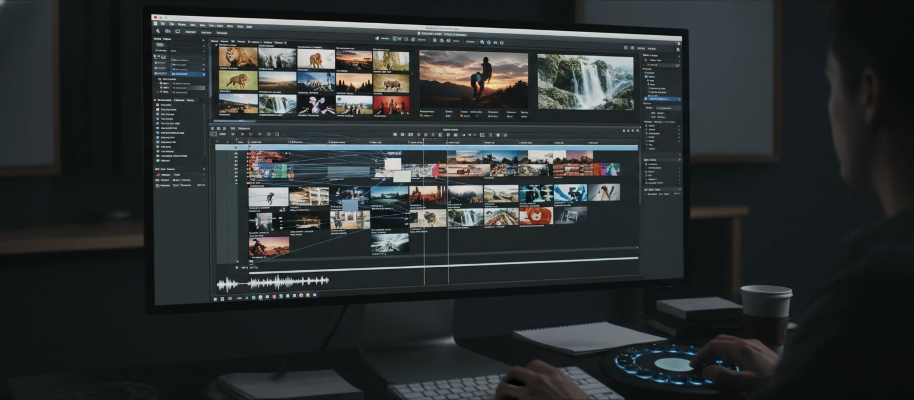Expand the effects list disclosure triangle in right panel
914x400 pixels.
coord(644,68)
